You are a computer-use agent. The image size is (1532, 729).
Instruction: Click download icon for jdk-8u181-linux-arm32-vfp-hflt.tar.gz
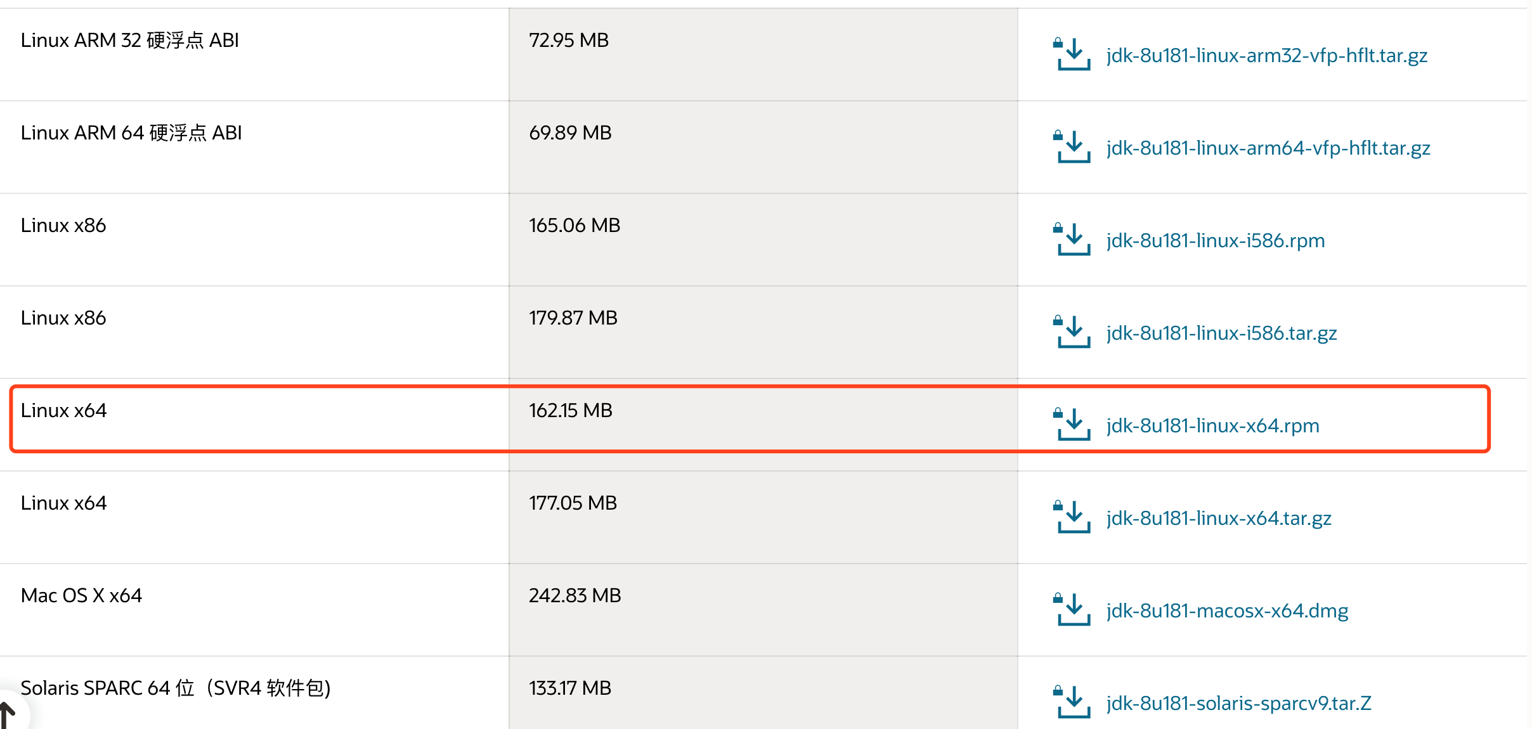coord(1072,55)
